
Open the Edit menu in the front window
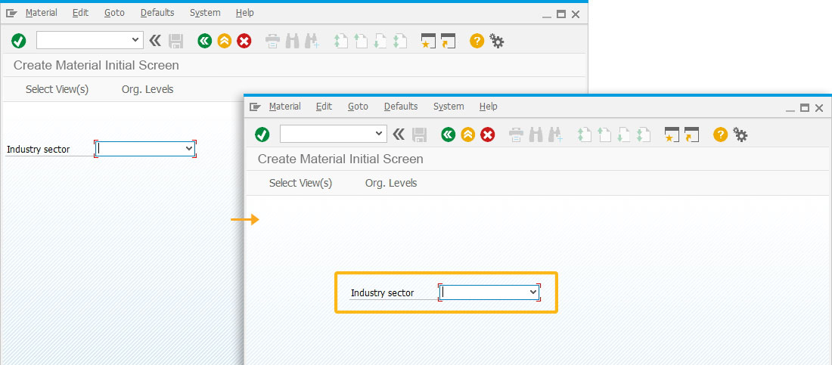(324, 107)
